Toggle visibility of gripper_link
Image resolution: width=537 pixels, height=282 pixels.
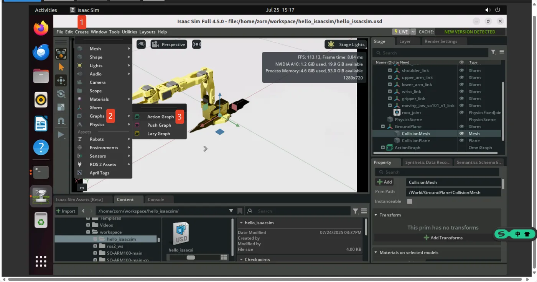461,98
